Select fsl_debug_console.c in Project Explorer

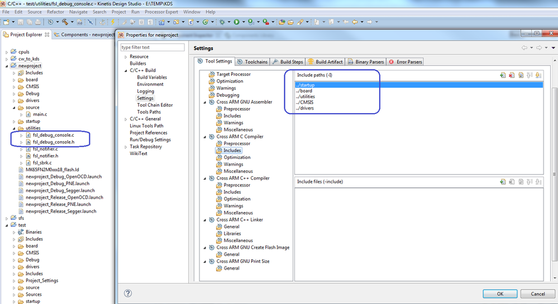point(54,135)
